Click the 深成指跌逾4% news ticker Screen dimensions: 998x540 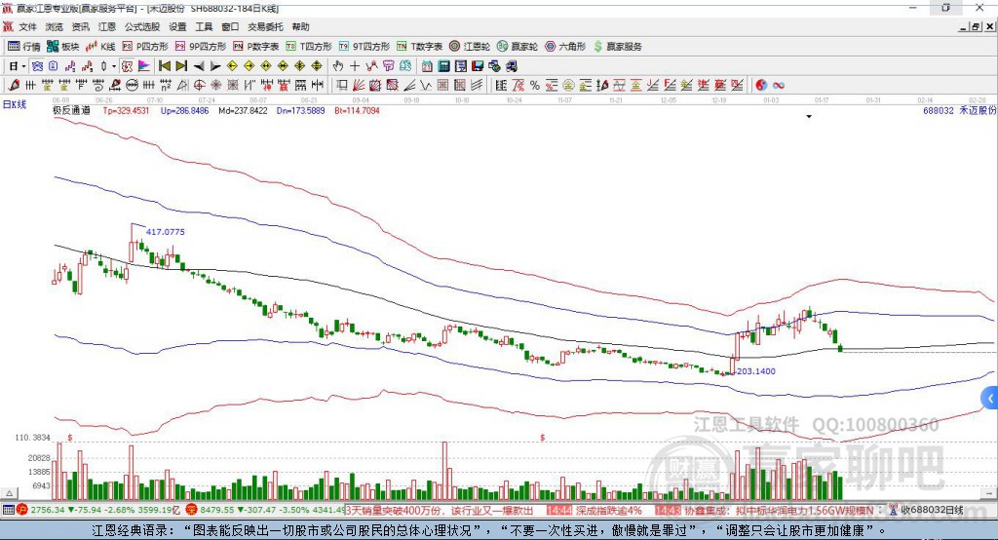(x=608, y=510)
